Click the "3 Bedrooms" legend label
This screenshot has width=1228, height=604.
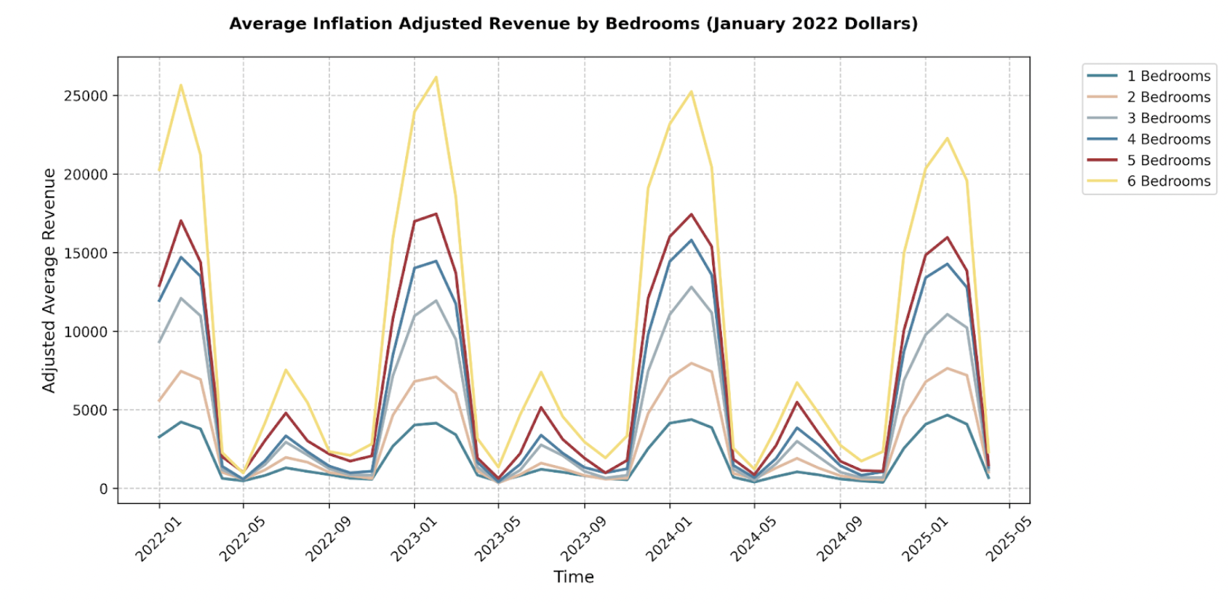click(1168, 118)
